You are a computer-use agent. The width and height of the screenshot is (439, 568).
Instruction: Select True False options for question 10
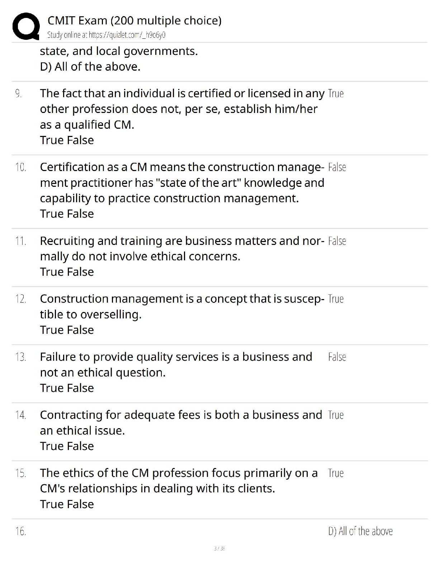tap(67, 214)
